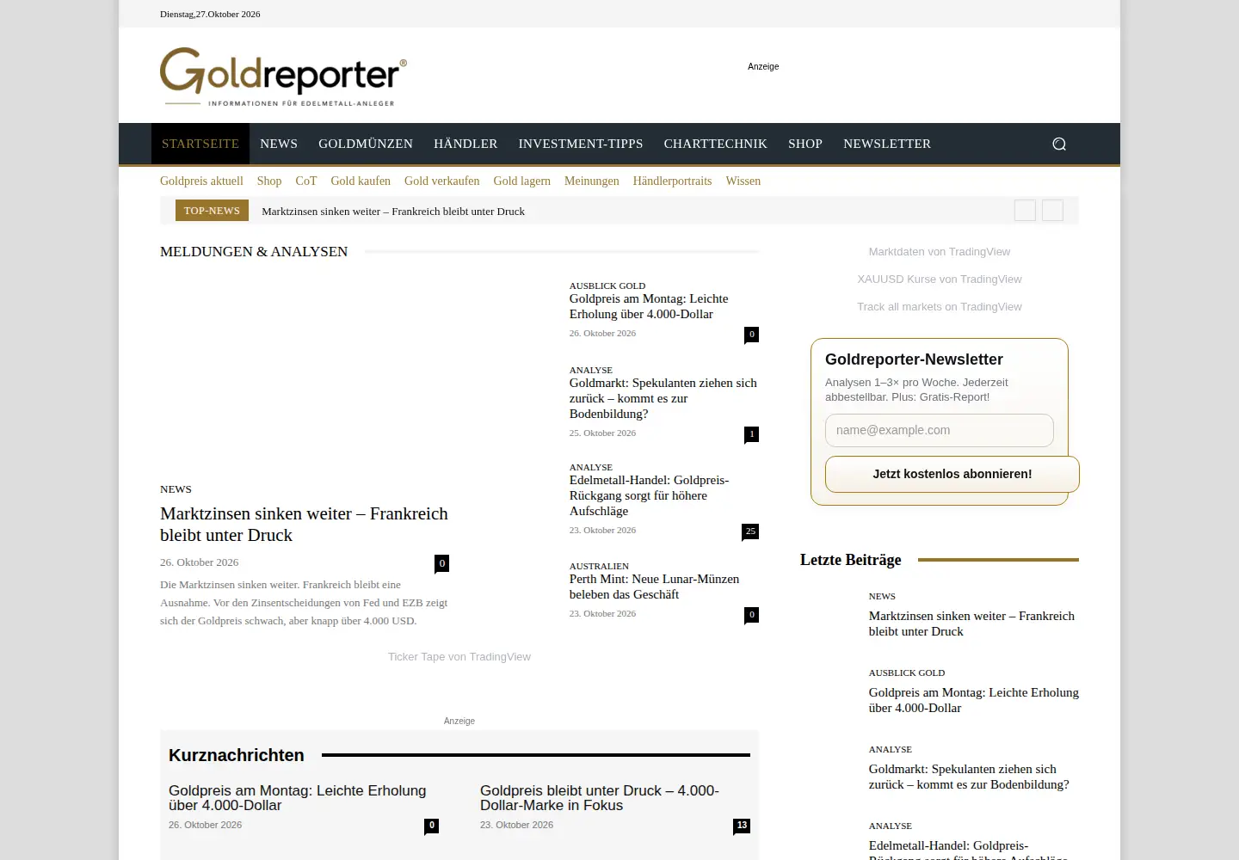This screenshot has width=1239, height=860.
Task: Open comment count 13 on Kurznachrichten article
Action: click(742, 826)
